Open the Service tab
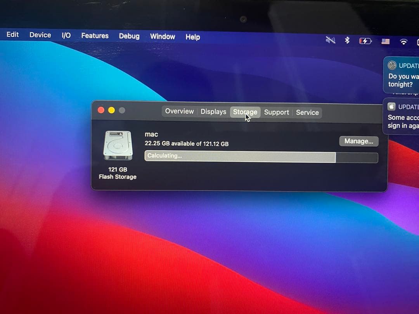This screenshot has height=314, width=419. tap(307, 112)
